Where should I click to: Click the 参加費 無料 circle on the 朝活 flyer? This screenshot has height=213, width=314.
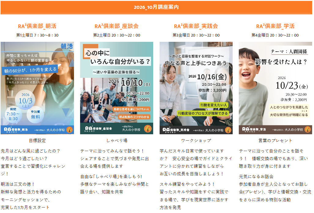tap(35, 114)
